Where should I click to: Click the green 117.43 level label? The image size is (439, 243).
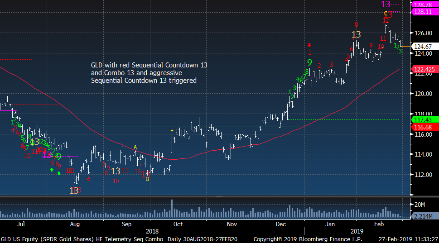point(425,120)
